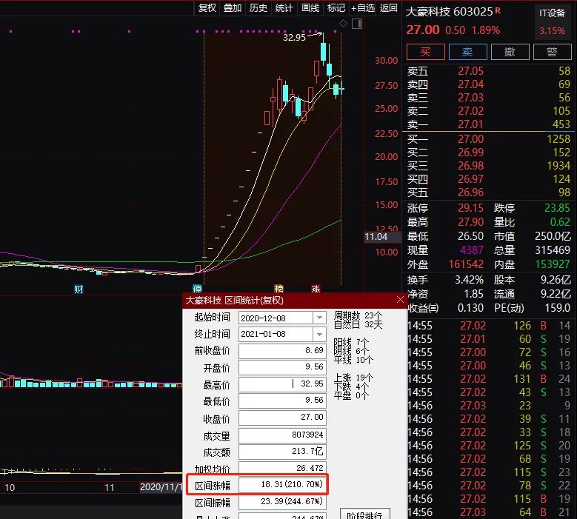Click the 区间振幅 field 23.39(244.67%)
The width and height of the screenshot is (577, 519).
tap(282, 502)
